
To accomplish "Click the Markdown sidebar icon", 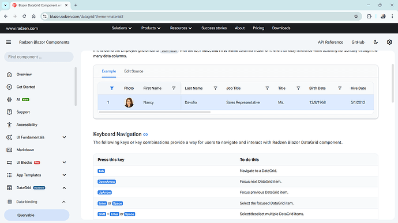I will click(9, 150).
